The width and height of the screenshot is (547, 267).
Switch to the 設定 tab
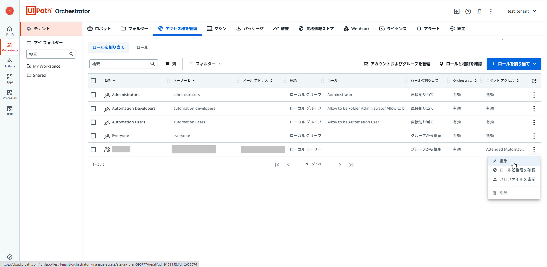[x=457, y=29]
